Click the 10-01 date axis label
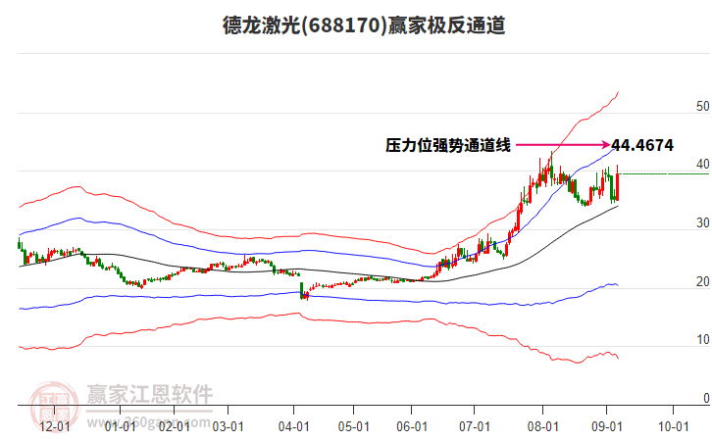The width and height of the screenshot is (712, 441). tap(674, 427)
